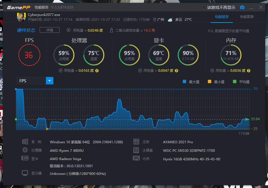Click the camera screenshot icon
Screen dimensions: 268x188
coord(242,7)
